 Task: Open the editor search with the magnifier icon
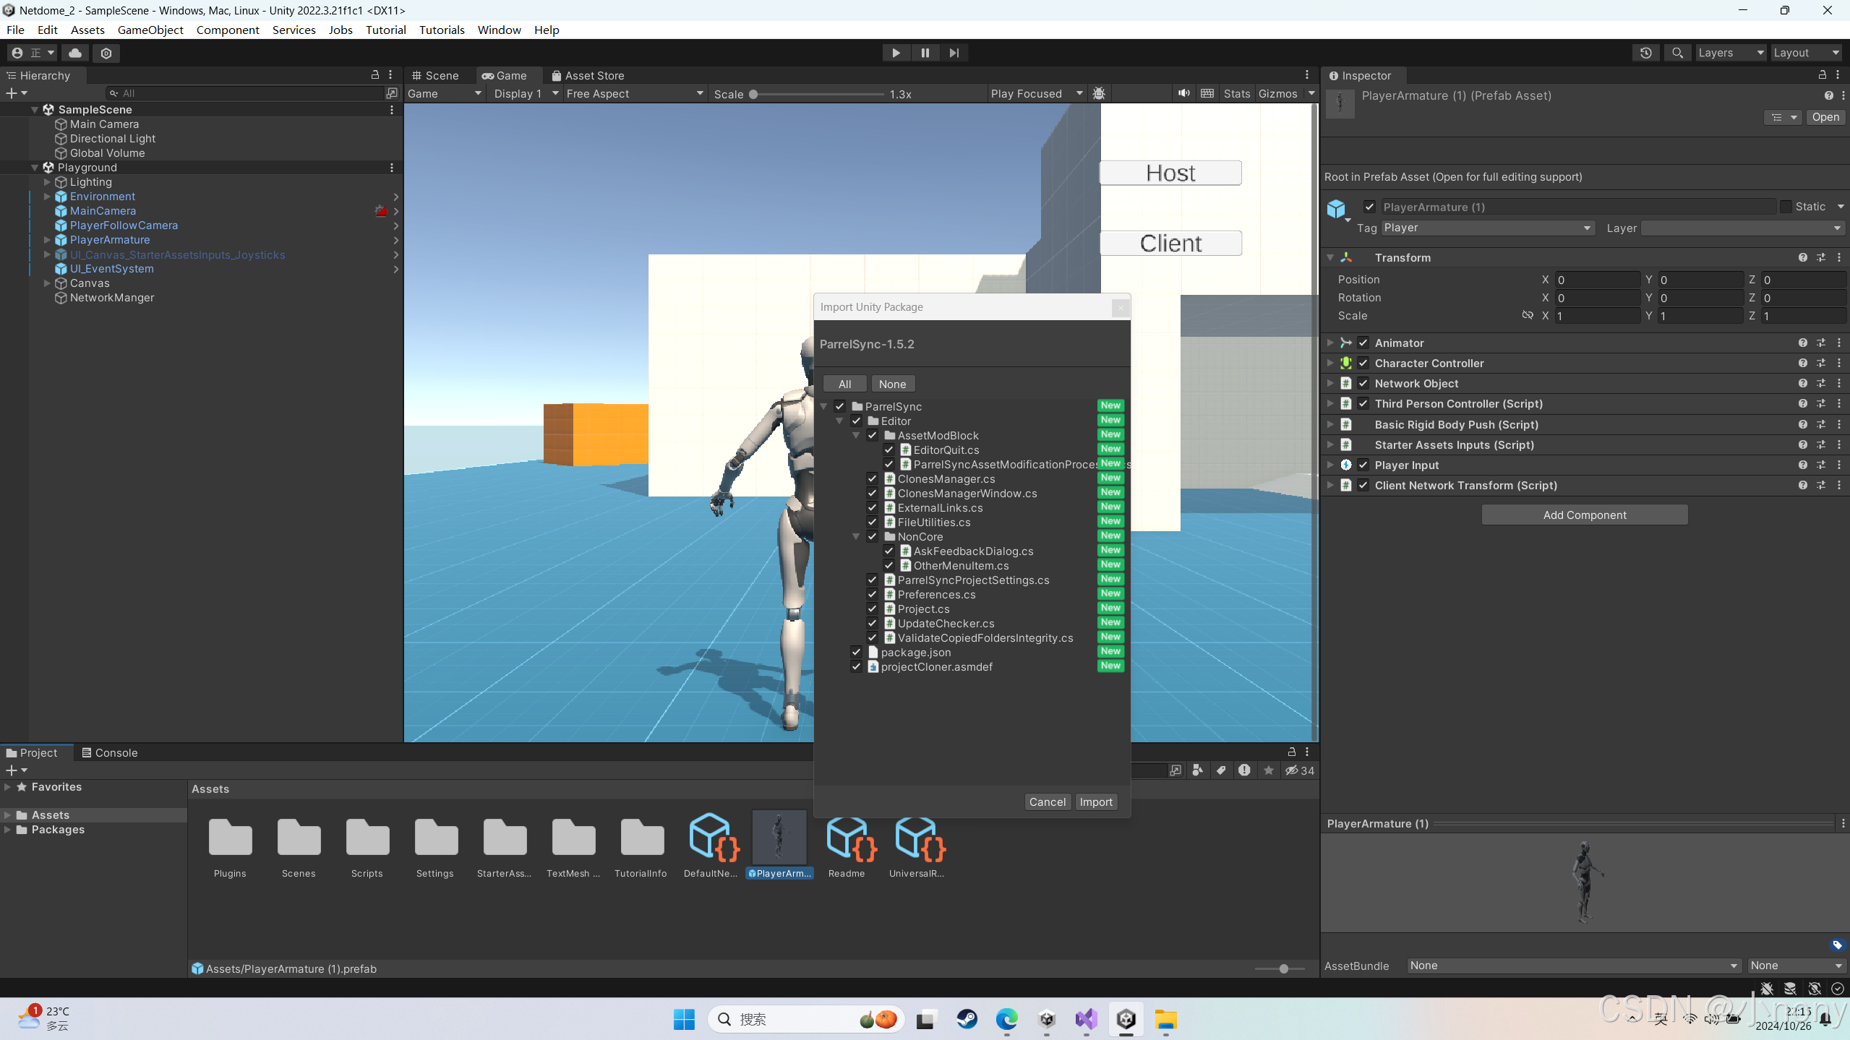(x=1677, y=53)
